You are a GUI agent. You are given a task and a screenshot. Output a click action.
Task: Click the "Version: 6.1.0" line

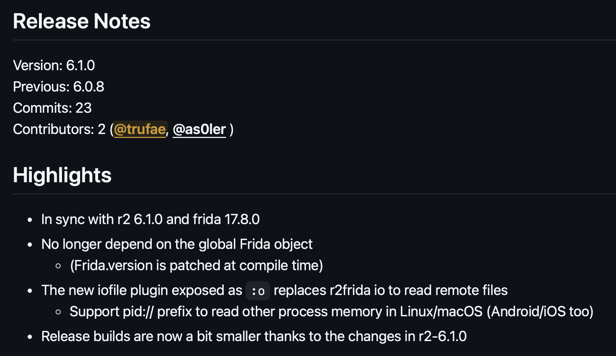click(x=54, y=66)
